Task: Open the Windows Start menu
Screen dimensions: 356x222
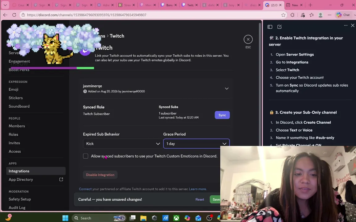Action: [x=65, y=218]
